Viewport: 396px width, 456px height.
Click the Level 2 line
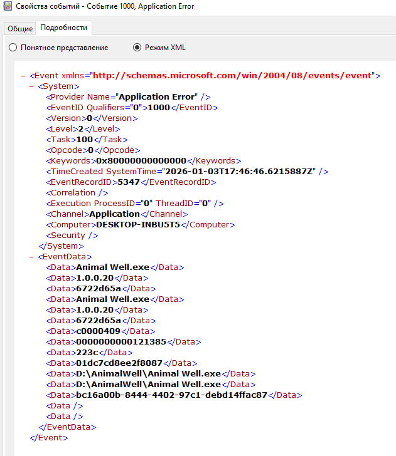(x=83, y=129)
